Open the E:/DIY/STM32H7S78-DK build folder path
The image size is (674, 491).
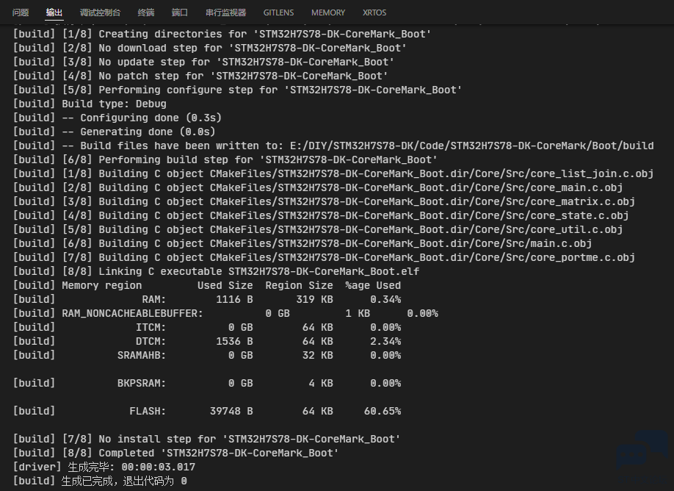471,146
